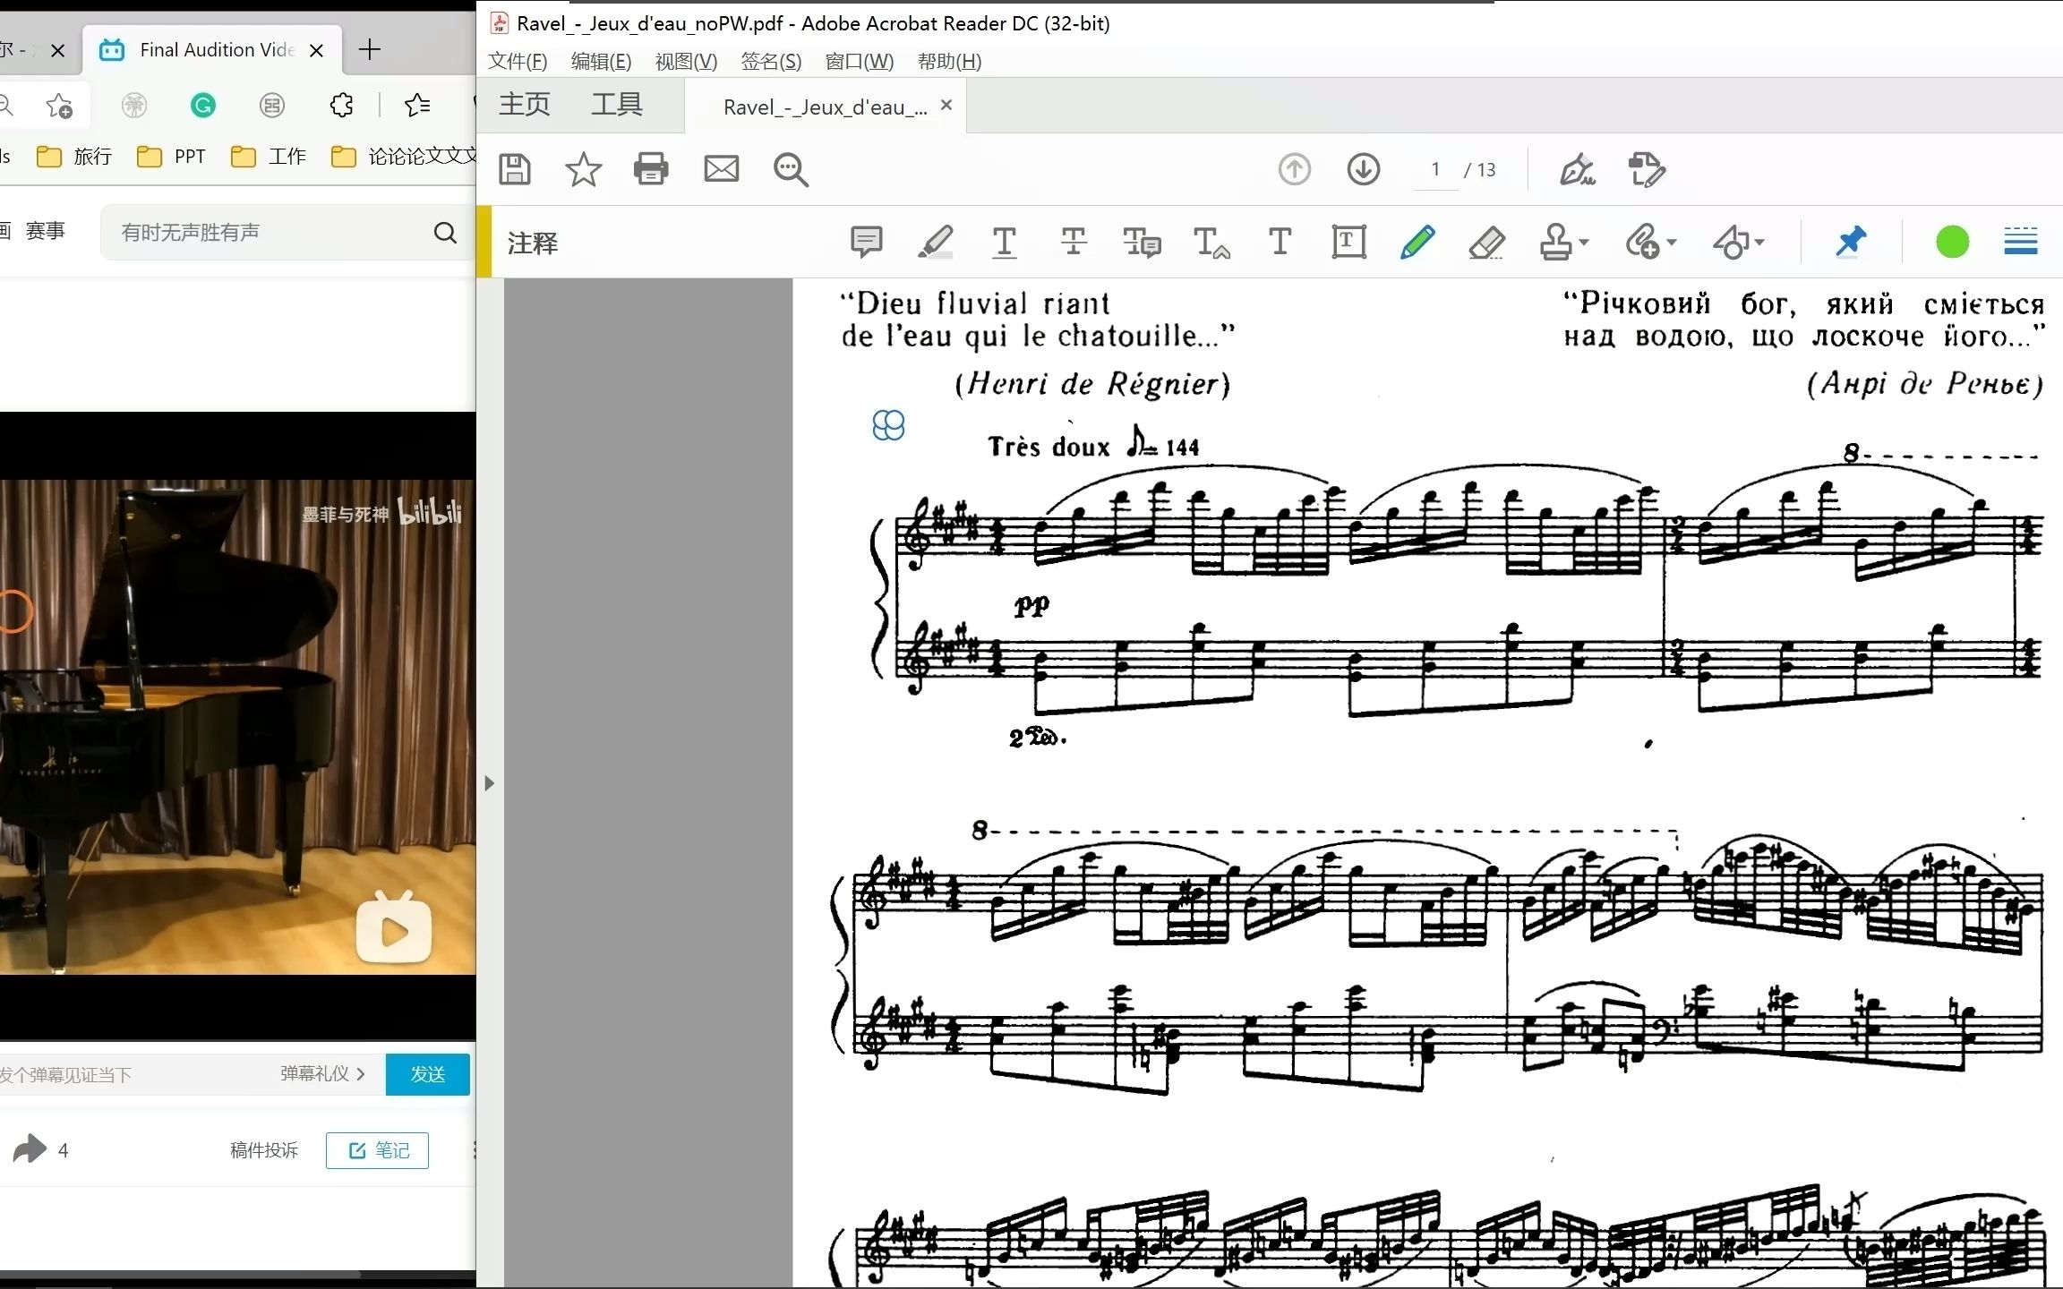Open the 文件(F) menu
This screenshot has width=2063, height=1289.
coord(518,62)
